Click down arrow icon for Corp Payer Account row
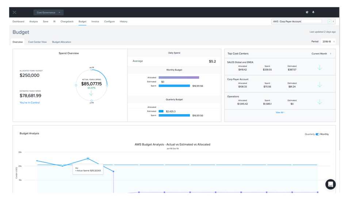The width and height of the screenshot is (347, 201). point(320,85)
